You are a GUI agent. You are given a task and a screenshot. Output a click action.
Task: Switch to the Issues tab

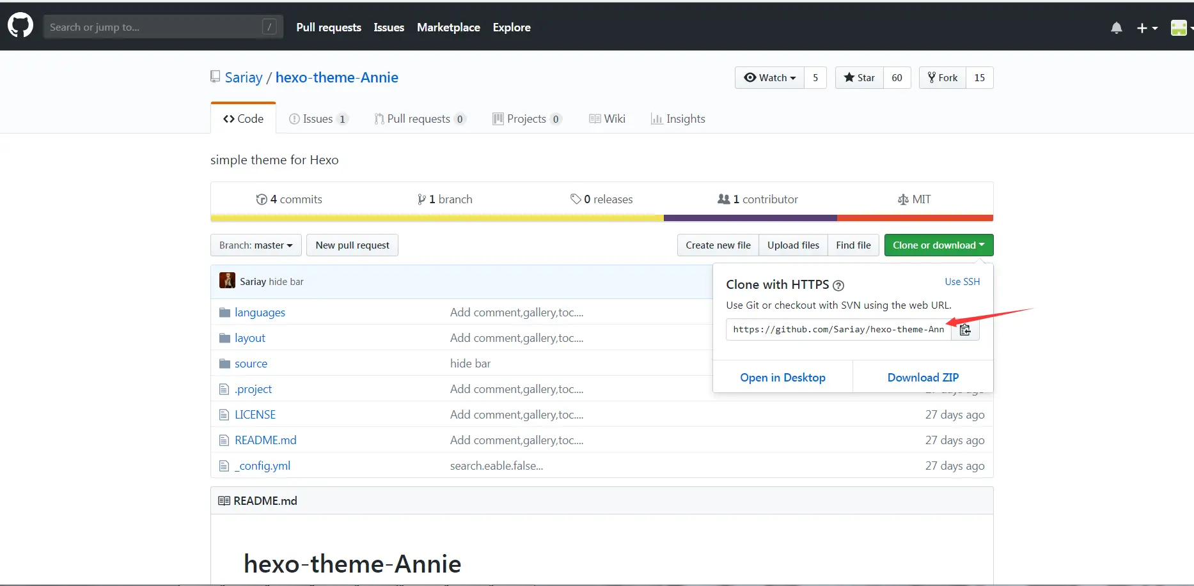coord(318,119)
